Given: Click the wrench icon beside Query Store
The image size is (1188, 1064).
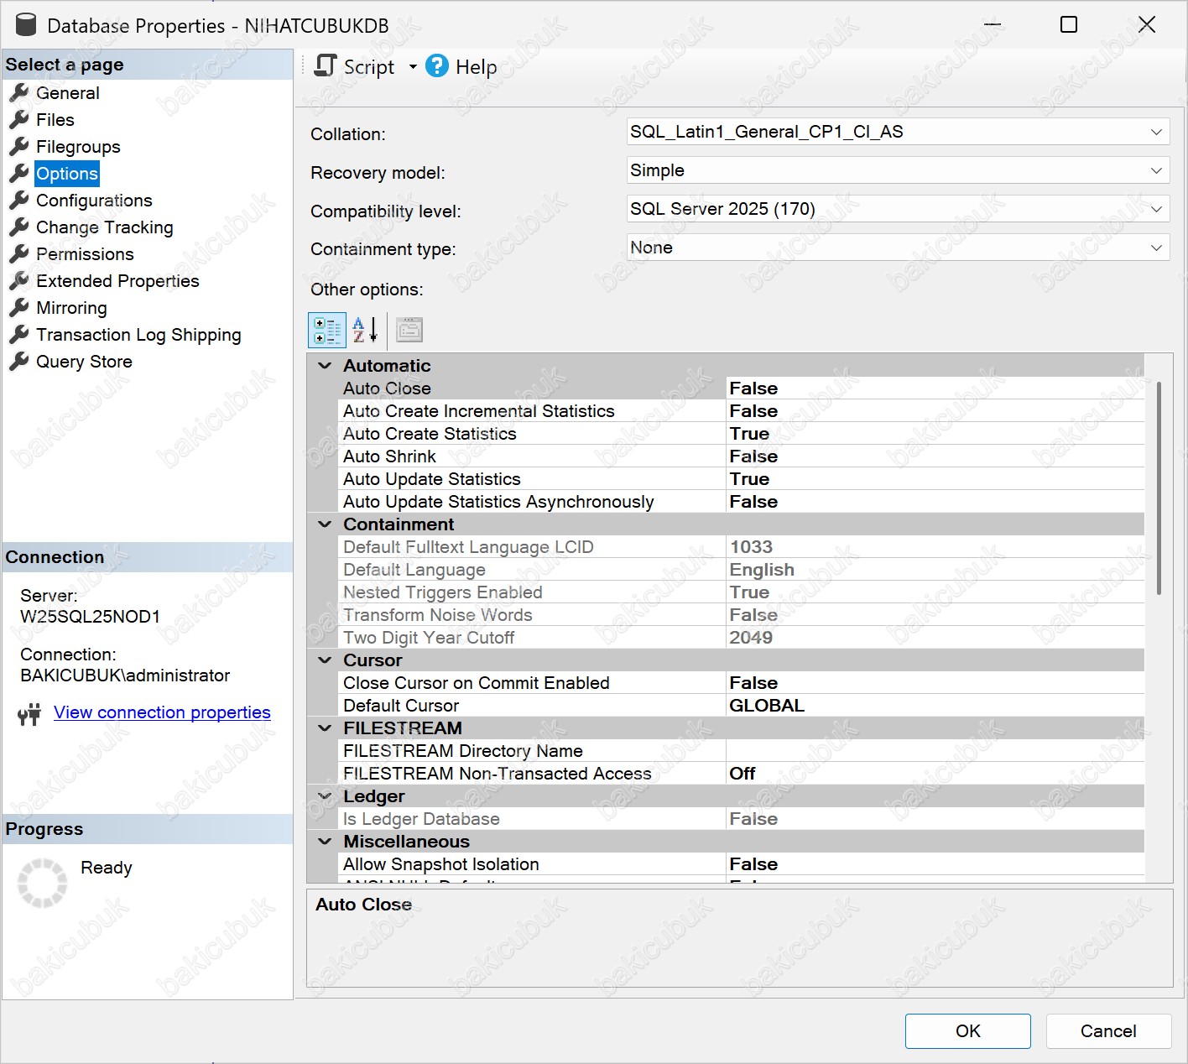Looking at the screenshot, I should coord(19,362).
